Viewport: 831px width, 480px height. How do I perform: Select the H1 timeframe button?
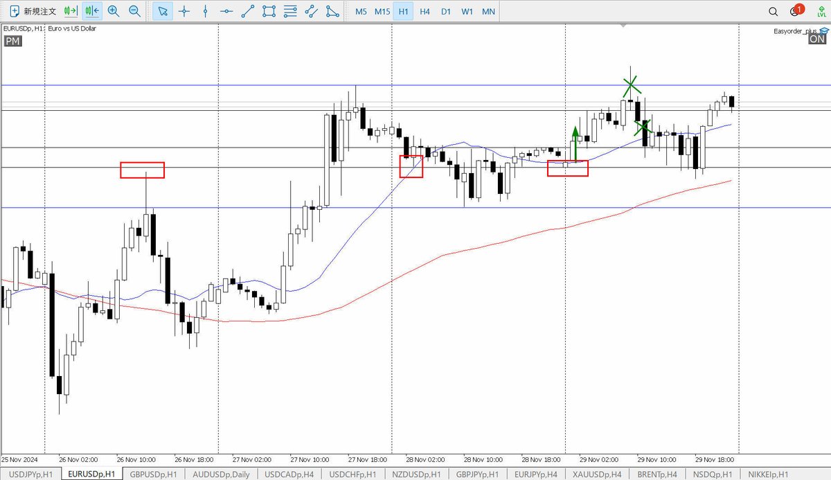click(x=404, y=11)
